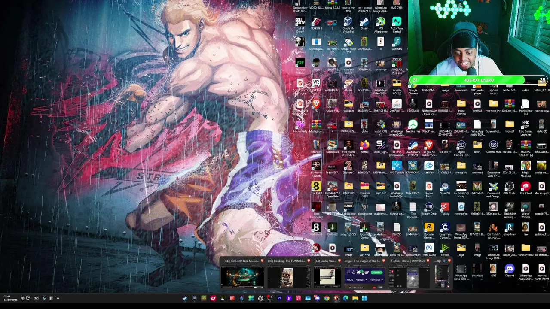Viewport: 550px width, 309px height.
Task: Show hidden tray icons with the chevron
Action: click(x=58, y=298)
